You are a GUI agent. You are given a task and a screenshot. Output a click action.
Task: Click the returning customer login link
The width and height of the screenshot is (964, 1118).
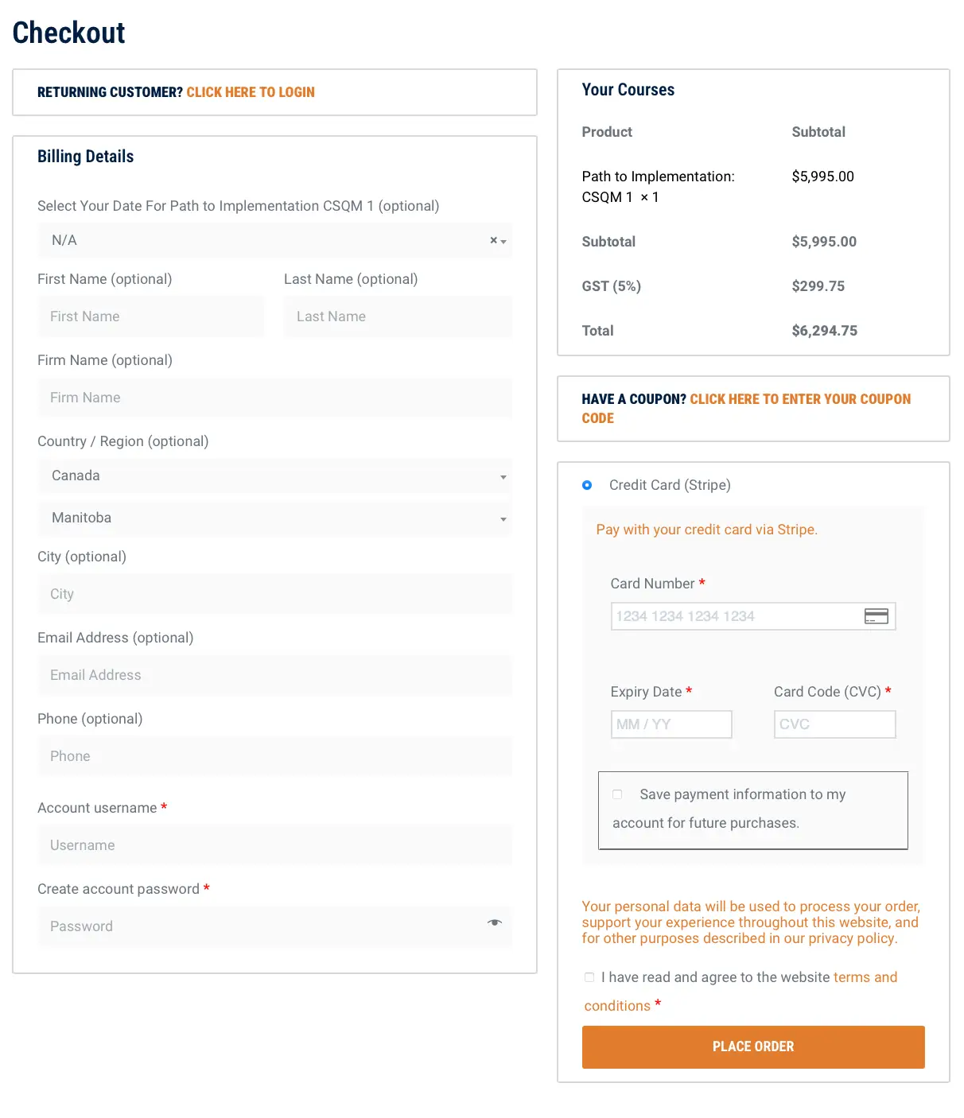click(x=251, y=92)
